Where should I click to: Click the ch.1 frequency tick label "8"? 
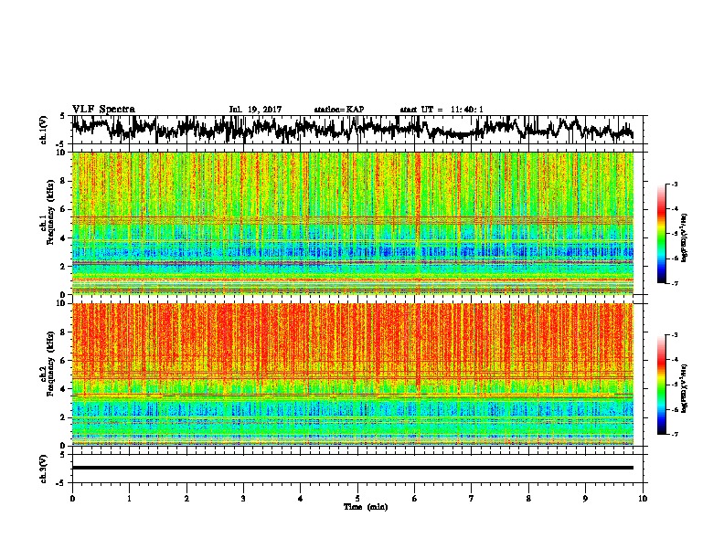64,181
